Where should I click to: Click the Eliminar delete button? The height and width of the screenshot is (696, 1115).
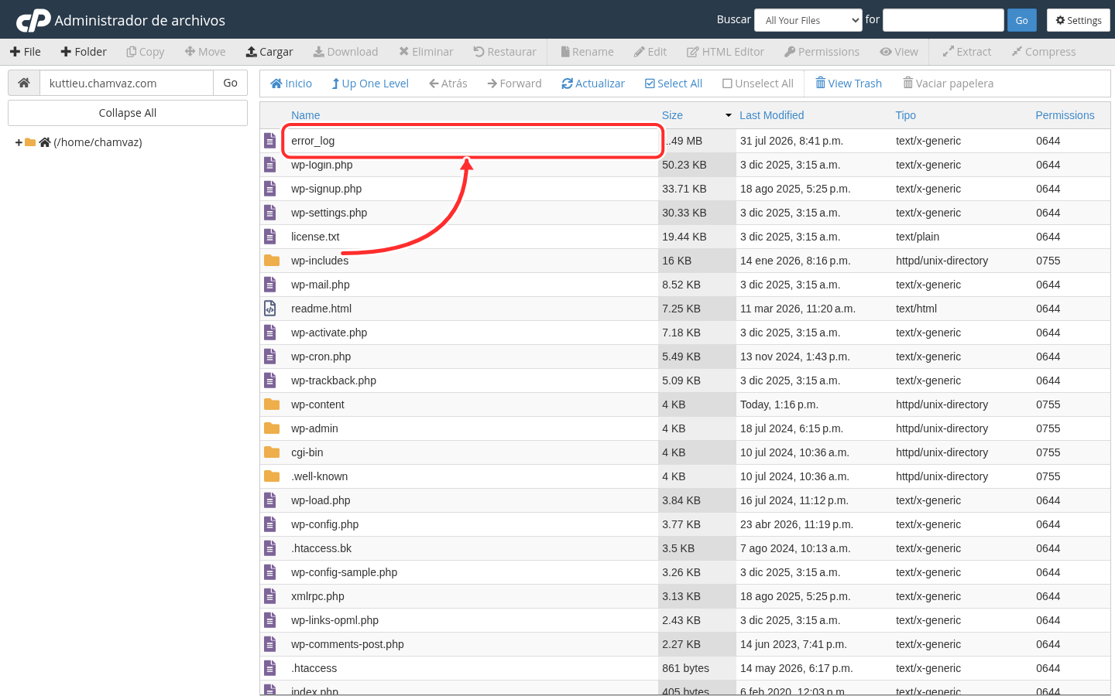tap(426, 52)
